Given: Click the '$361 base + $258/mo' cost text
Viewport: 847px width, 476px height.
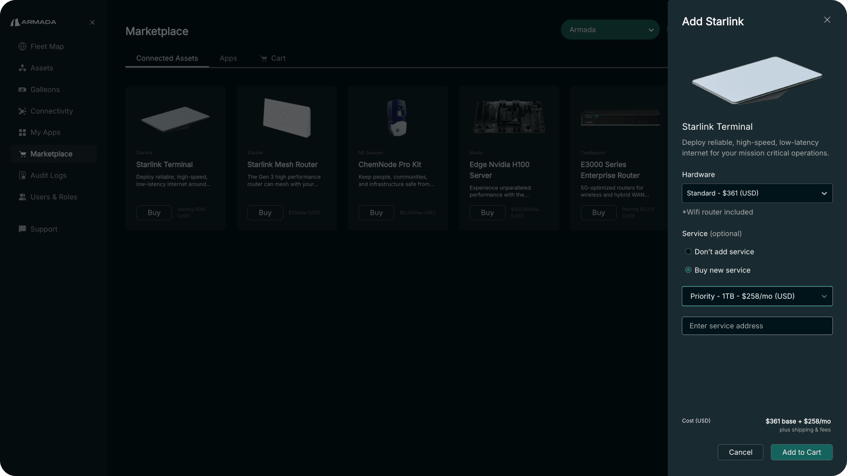Looking at the screenshot, I should (x=798, y=421).
